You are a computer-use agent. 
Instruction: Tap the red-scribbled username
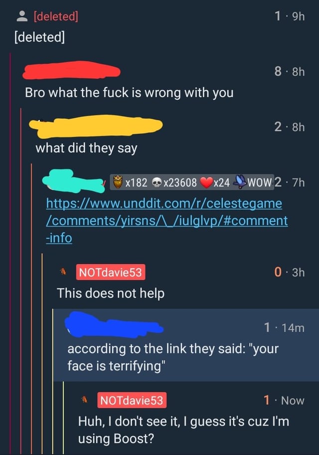tap(71, 70)
